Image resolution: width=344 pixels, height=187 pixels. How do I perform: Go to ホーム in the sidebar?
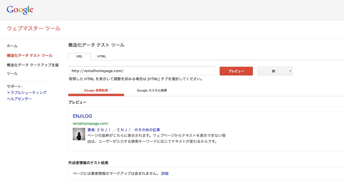pyautogui.click(x=12, y=46)
